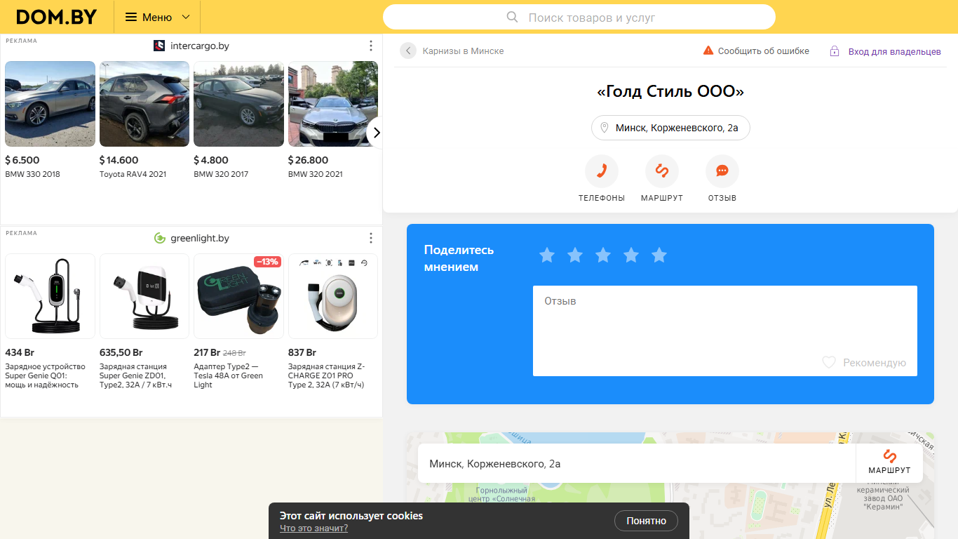Click the DOM.BY logo
This screenshot has height=539, width=958.
pyautogui.click(x=56, y=17)
